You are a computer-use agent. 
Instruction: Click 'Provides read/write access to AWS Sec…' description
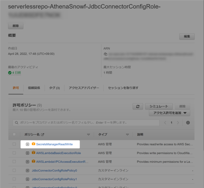tap(165, 144)
